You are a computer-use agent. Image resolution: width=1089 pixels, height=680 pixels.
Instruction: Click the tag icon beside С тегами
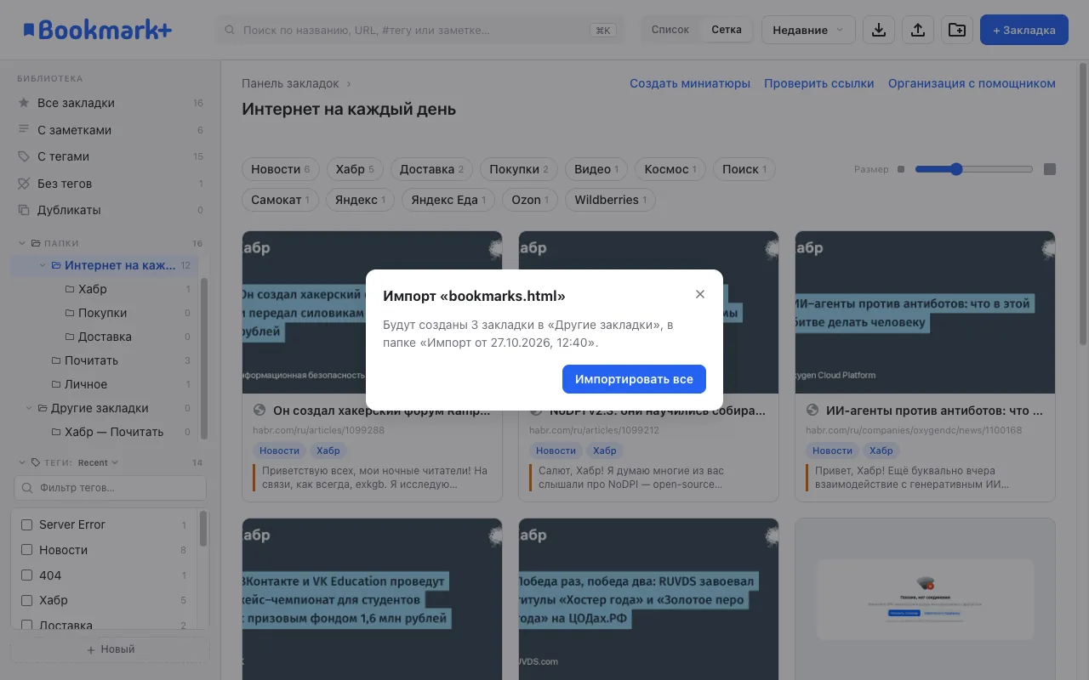(x=24, y=156)
